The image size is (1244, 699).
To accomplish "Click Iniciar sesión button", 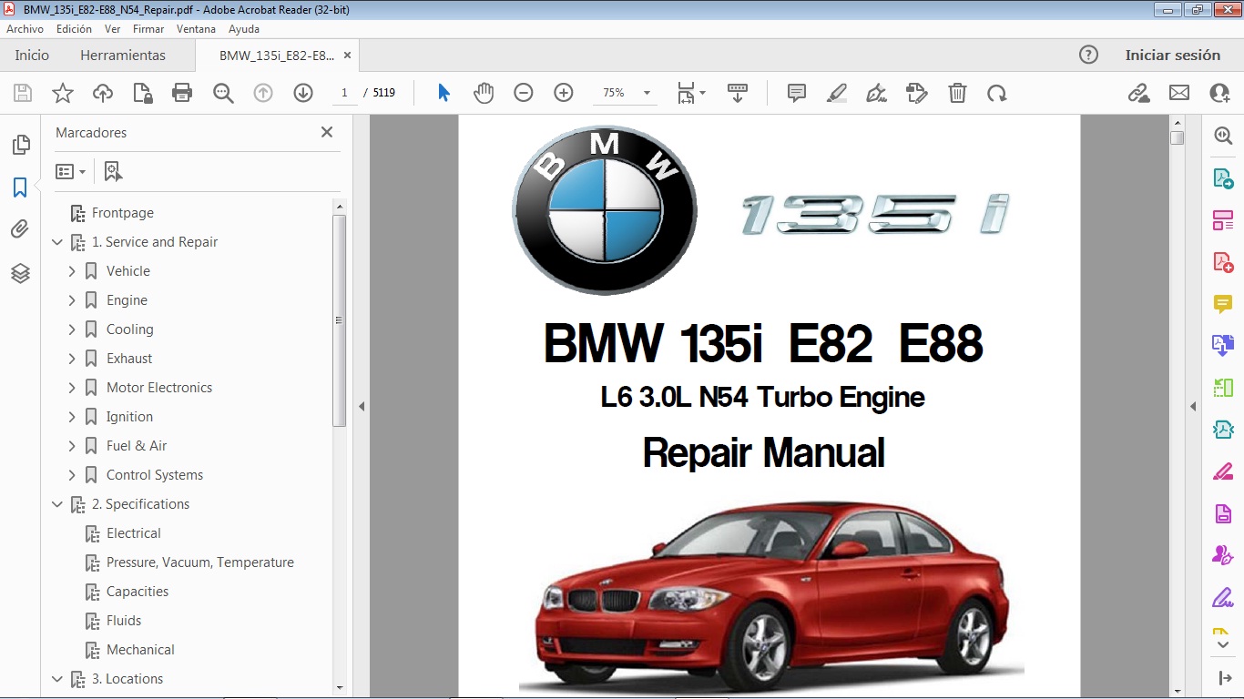I will tap(1172, 56).
